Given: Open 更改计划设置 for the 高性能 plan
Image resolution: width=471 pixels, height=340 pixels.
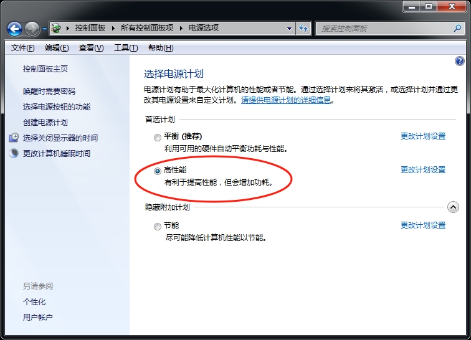Looking at the screenshot, I should (x=423, y=170).
